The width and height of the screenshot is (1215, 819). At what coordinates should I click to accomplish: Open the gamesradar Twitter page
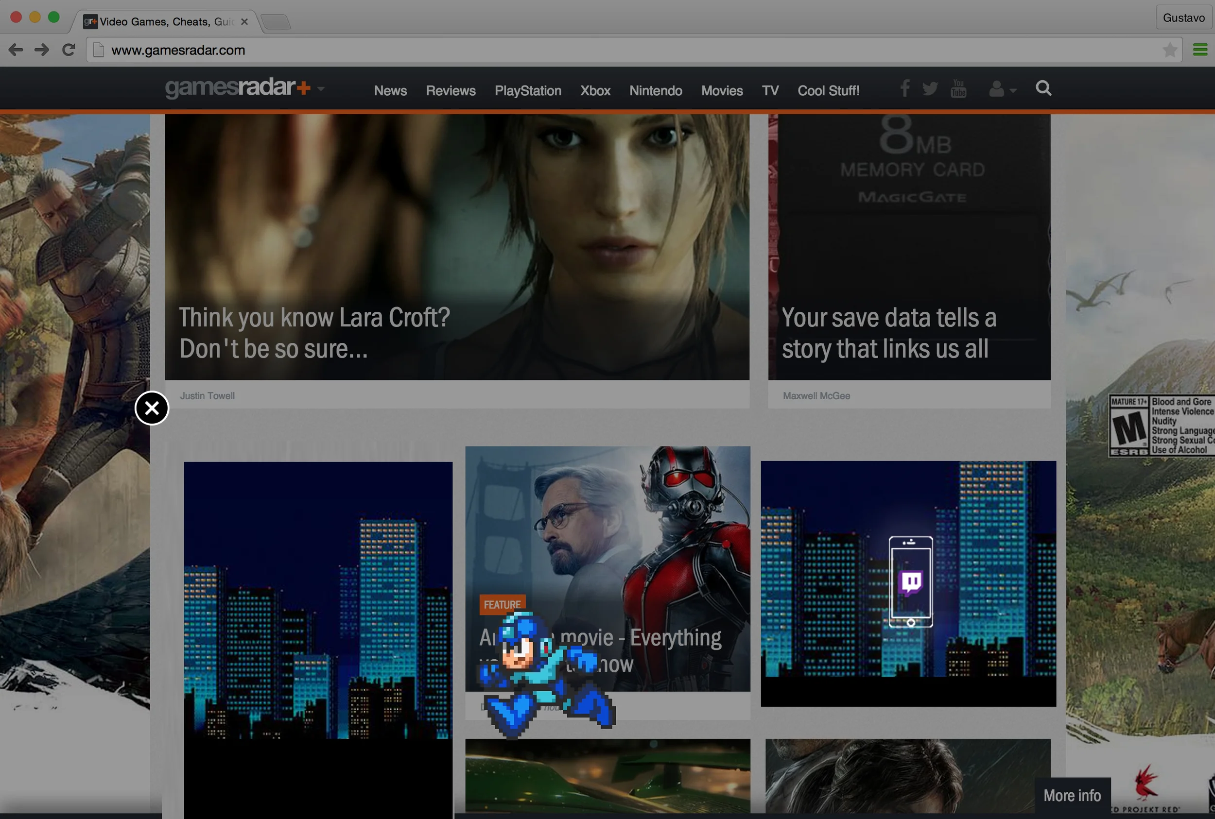pos(930,89)
